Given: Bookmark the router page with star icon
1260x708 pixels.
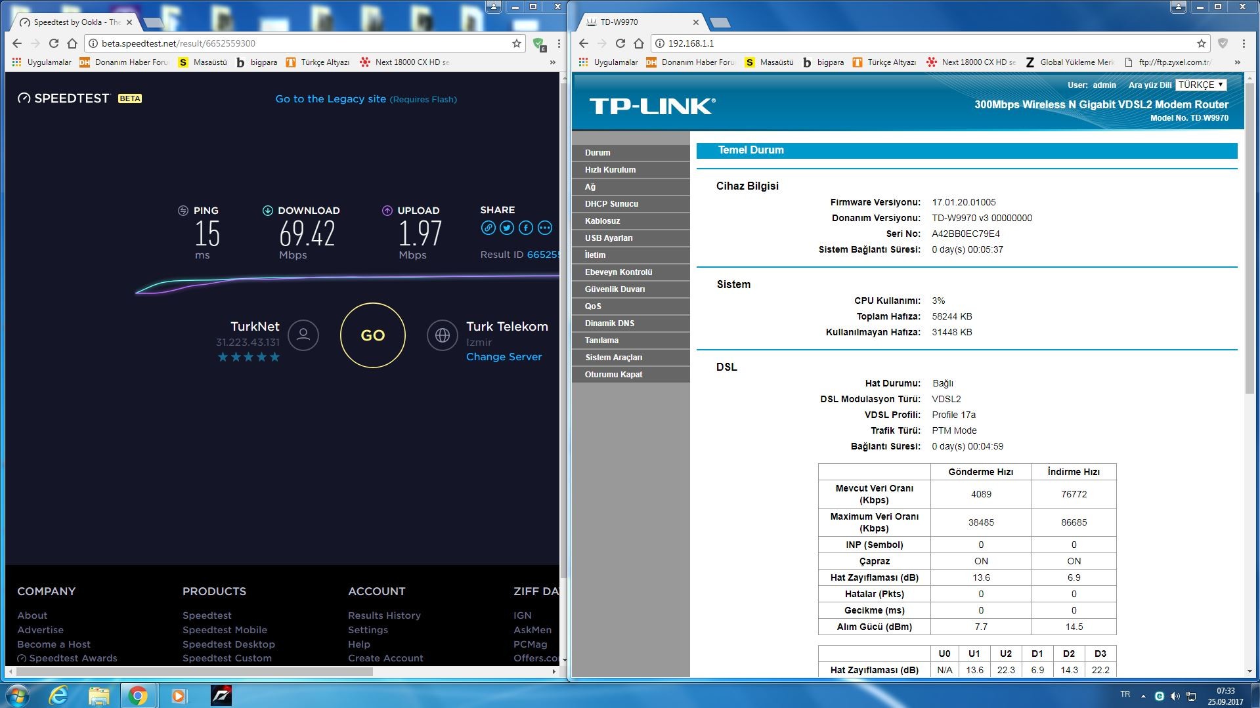Looking at the screenshot, I should click(1202, 43).
